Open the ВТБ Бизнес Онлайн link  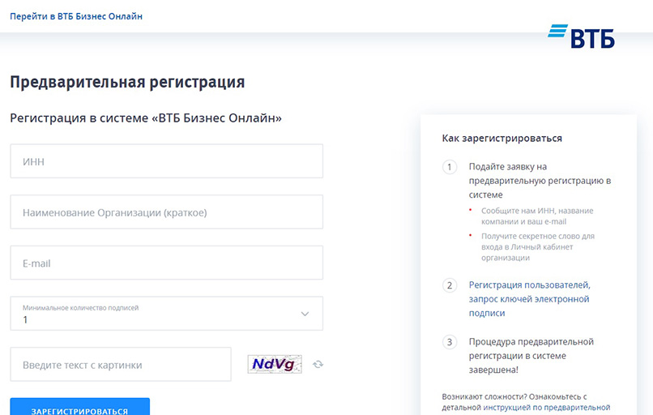(x=76, y=16)
